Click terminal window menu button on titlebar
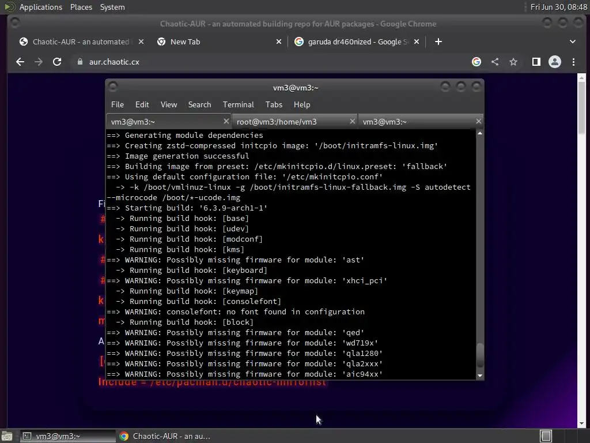This screenshot has height=443, width=590. pos(113,88)
